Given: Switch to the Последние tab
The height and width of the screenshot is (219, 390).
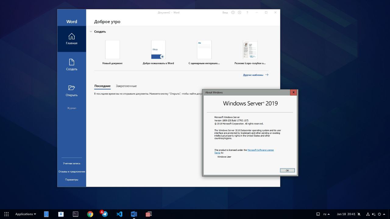Looking at the screenshot, I should 102,86.
